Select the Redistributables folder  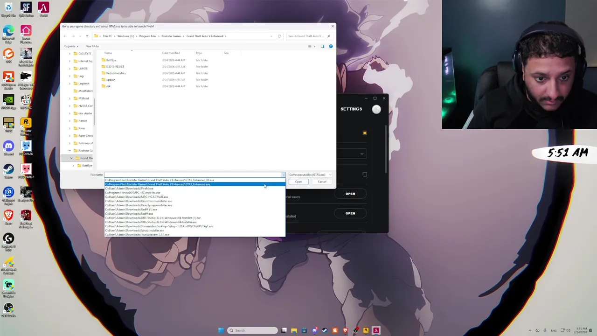click(x=116, y=73)
